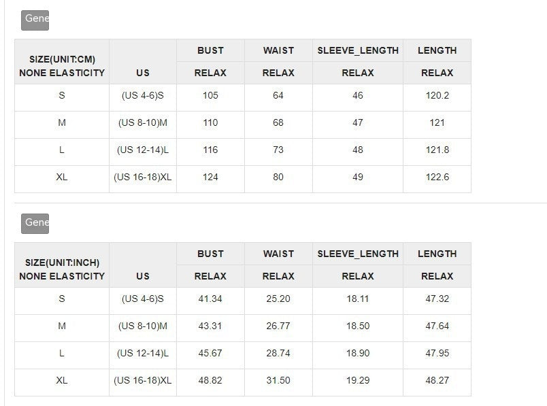Select the length value 48.27 cell
This screenshot has height=406, width=547.
[x=437, y=381]
